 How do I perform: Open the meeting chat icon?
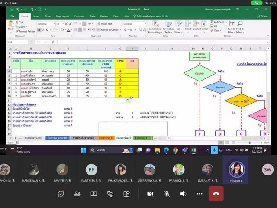pyautogui.click(x=61, y=194)
